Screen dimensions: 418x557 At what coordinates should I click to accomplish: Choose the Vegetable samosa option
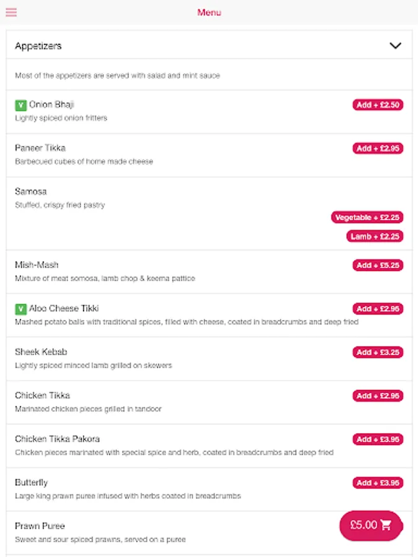coord(367,217)
